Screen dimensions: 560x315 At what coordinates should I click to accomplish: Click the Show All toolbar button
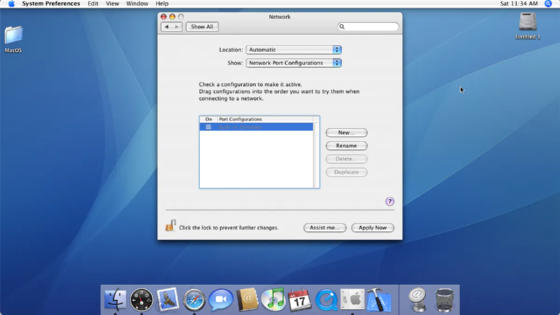202,27
